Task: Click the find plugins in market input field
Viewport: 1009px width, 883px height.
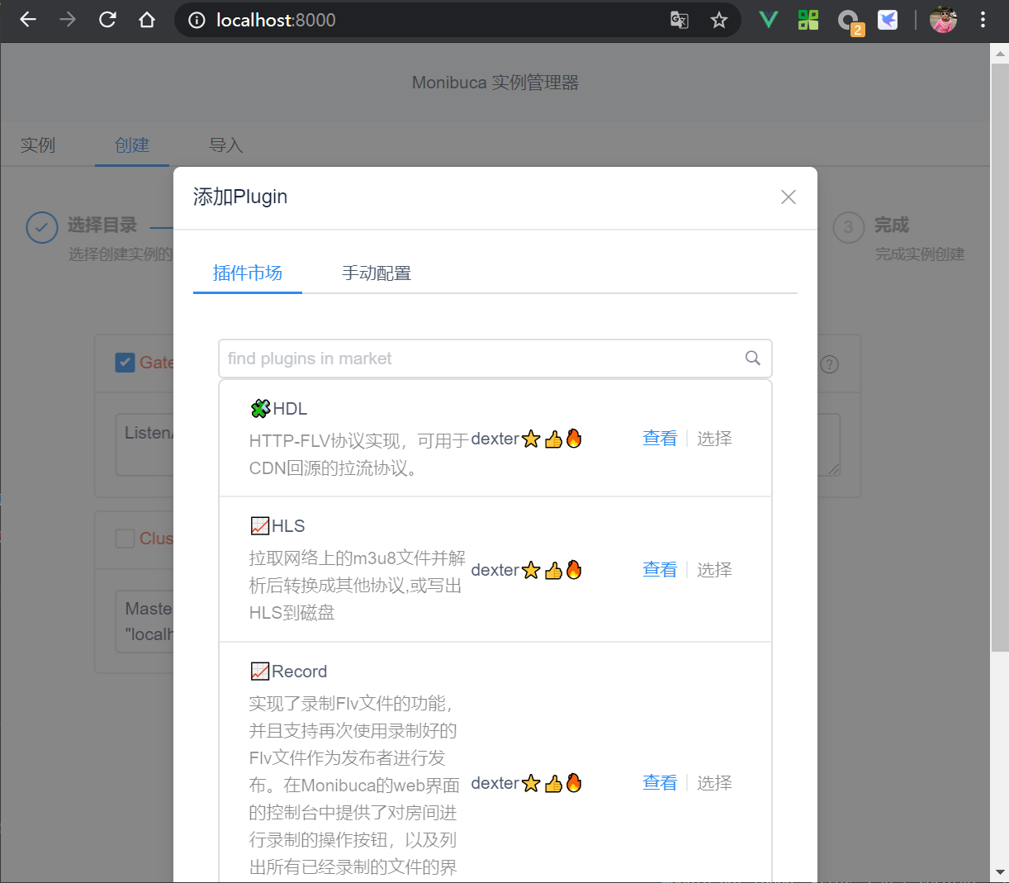Action: click(454, 358)
